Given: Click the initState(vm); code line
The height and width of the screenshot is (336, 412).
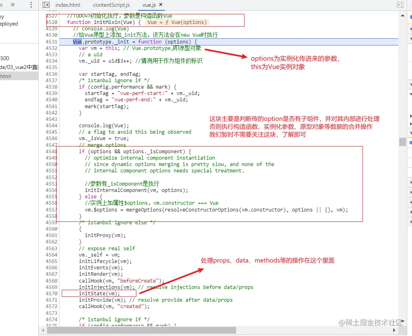Looking at the screenshot, I should (x=99, y=293).
